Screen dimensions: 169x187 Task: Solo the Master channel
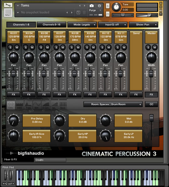pos(148,48)
